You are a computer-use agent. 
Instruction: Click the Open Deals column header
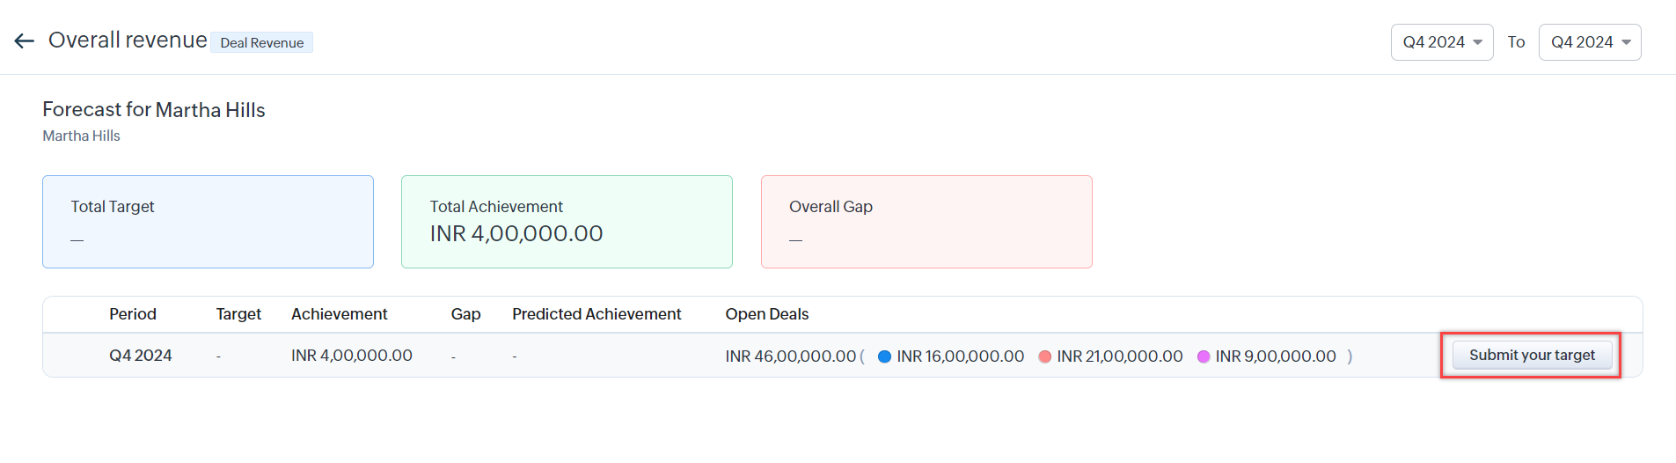pyautogui.click(x=766, y=314)
